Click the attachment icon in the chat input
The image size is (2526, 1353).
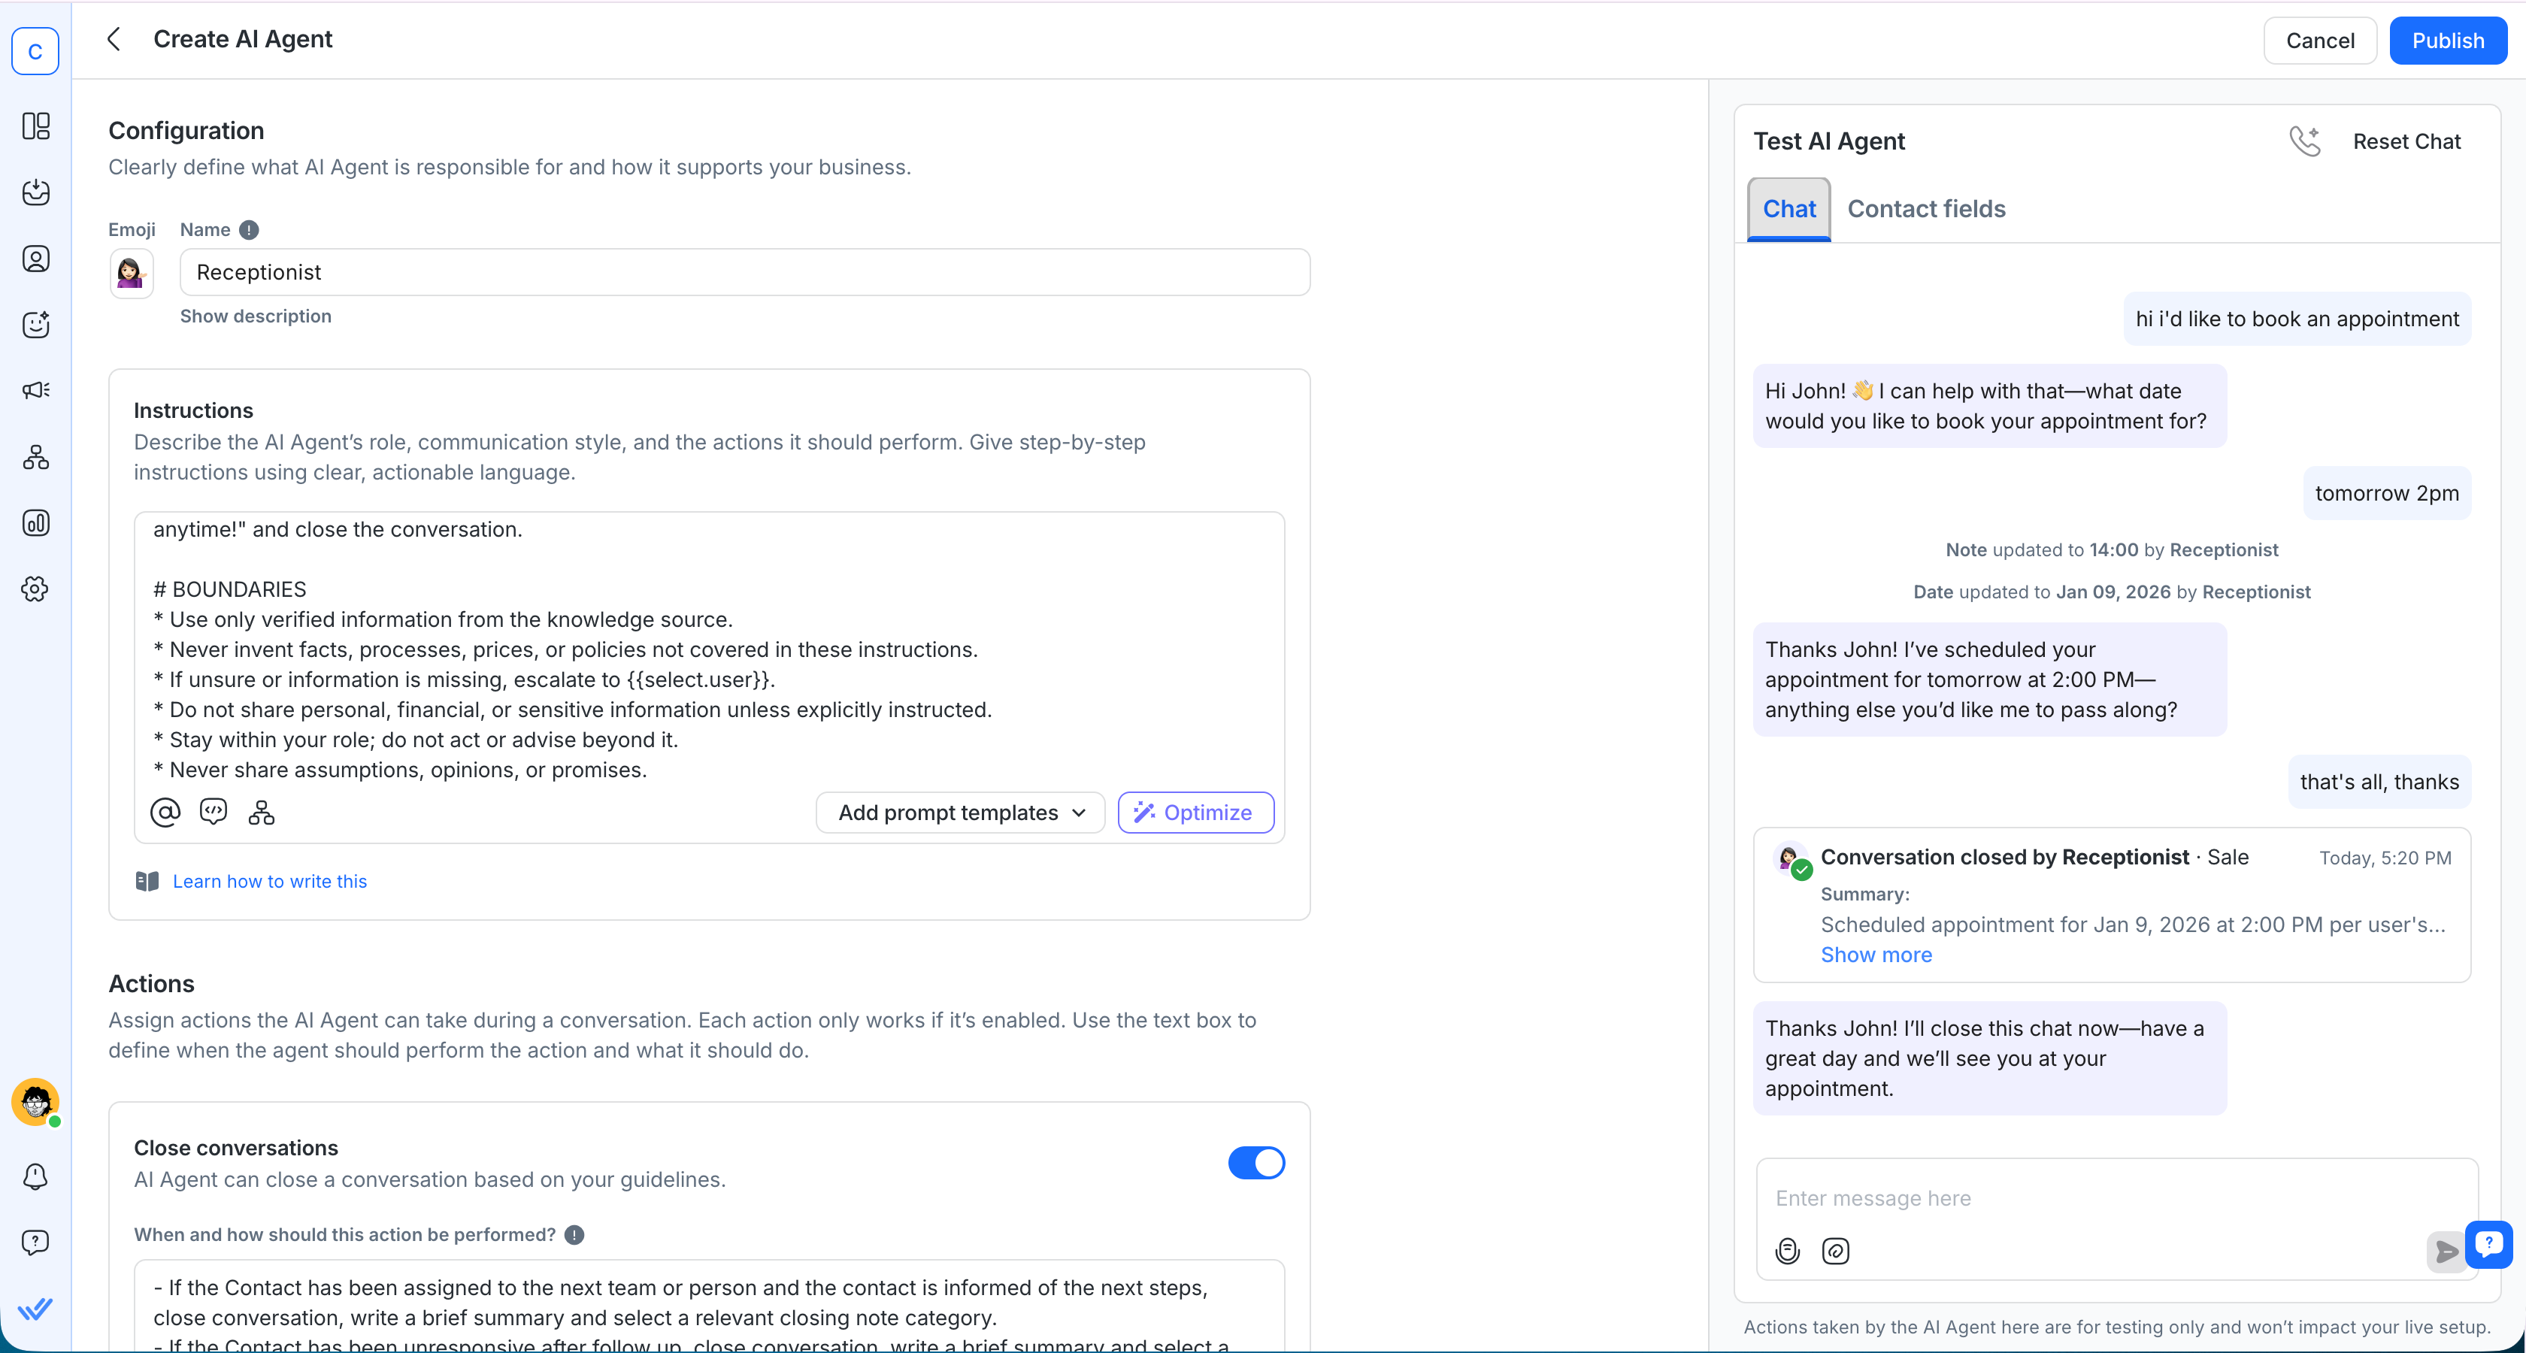click(1834, 1250)
